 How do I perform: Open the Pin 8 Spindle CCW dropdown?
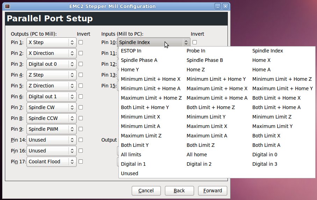(x=51, y=118)
